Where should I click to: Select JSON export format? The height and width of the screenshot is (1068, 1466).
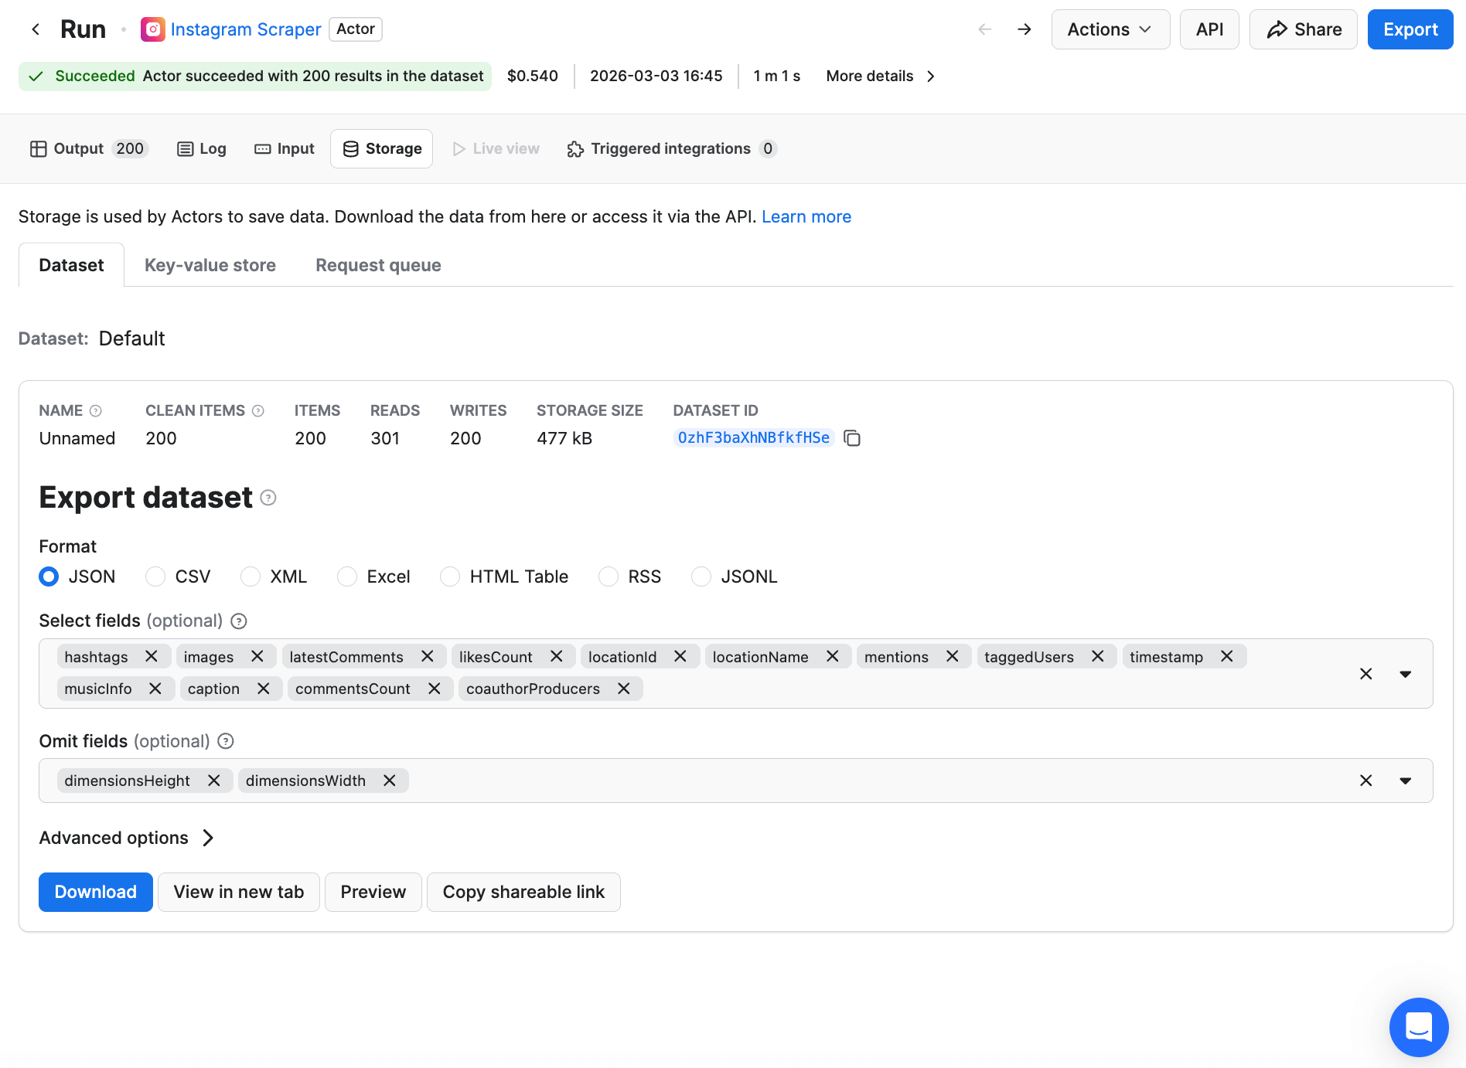pyautogui.click(x=49, y=577)
